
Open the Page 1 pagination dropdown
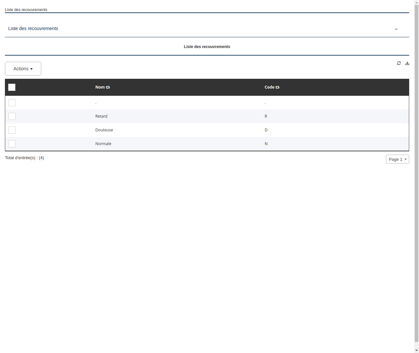tap(397, 159)
